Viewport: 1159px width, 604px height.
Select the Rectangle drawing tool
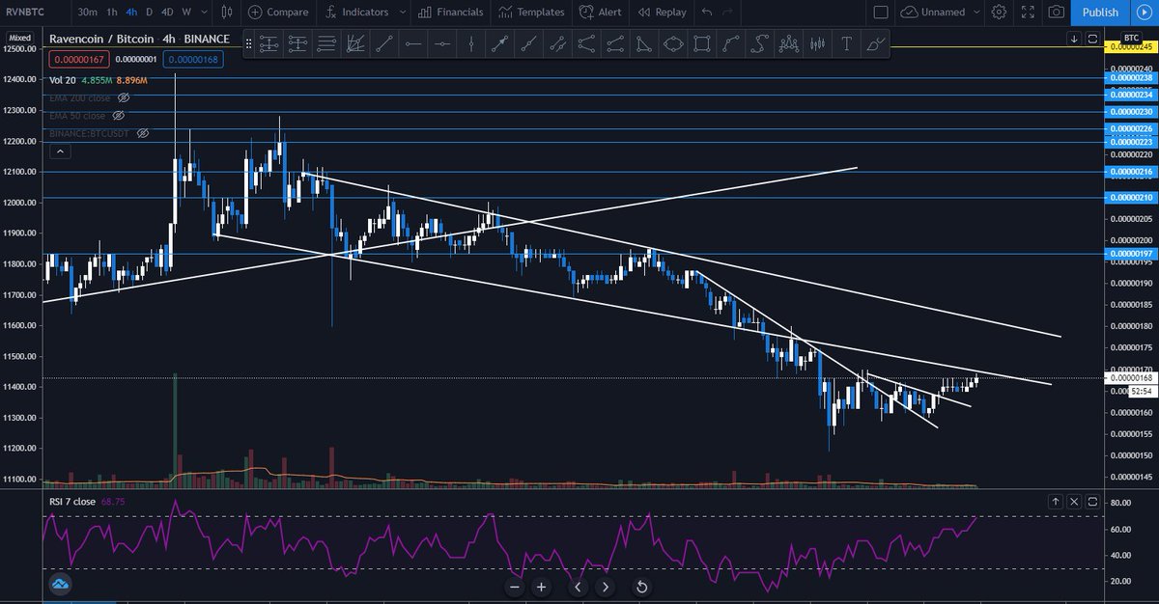click(x=701, y=44)
